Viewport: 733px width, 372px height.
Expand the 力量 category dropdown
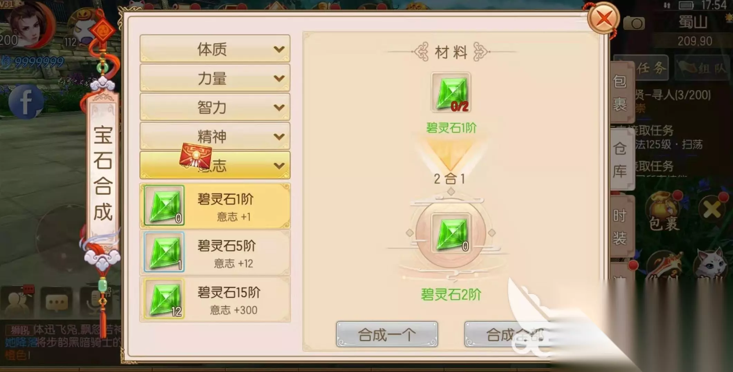pos(215,78)
